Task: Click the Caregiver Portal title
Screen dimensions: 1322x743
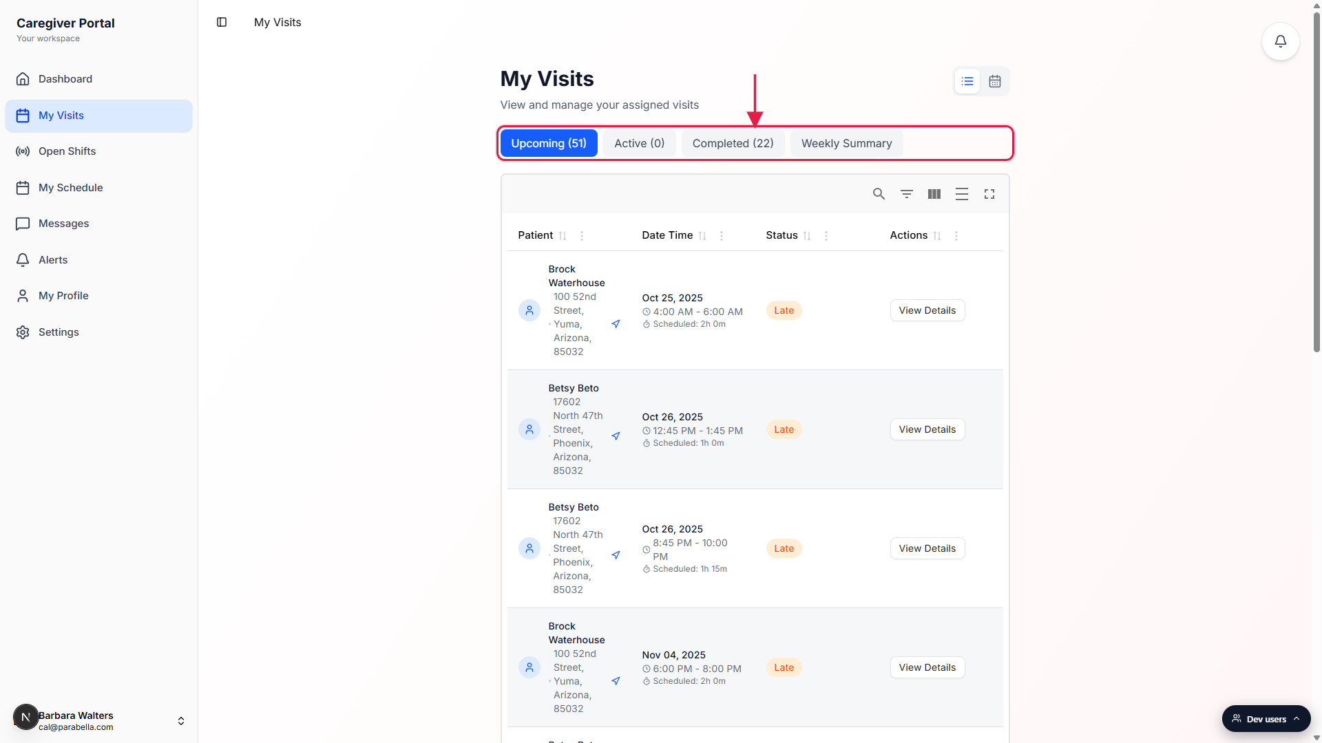Action: pyautogui.click(x=65, y=23)
